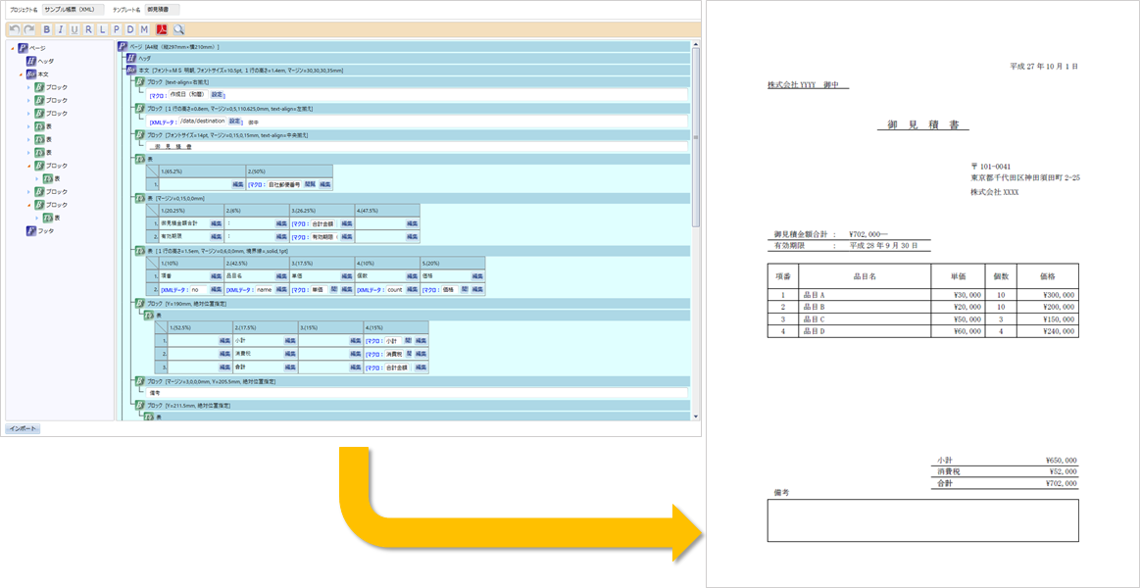1140x588 pixels.
Task: Click the インポート button at the bottom
Action: (23, 428)
